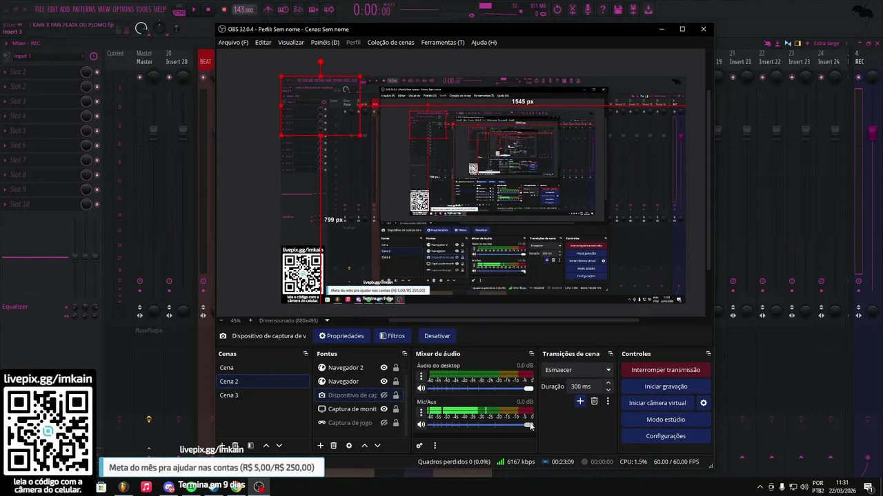The image size is (883, 496).
Task: Toggle lock on Captura de monitor source
Action: tap(395, 409)
